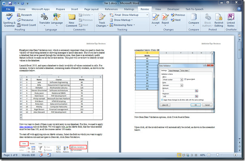Click the Accept change icon

155,17
